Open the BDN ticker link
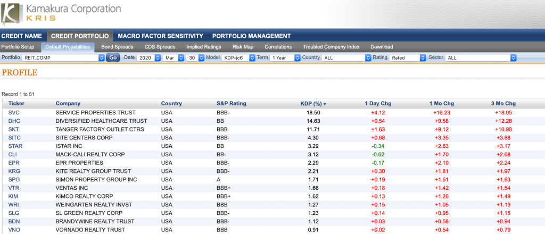The image size is (545, 234). pyautogui.click(x=14, y=221)
